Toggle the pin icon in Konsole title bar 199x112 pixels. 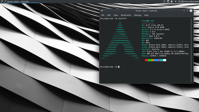102,11
